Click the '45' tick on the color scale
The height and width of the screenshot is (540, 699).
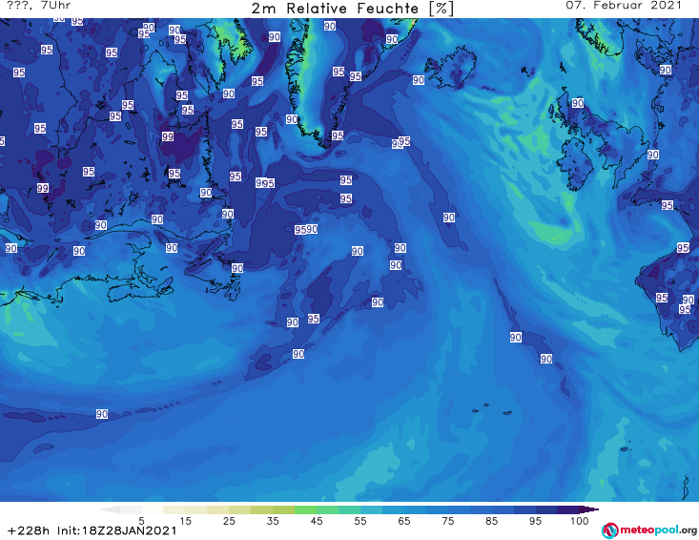point(316,520)
